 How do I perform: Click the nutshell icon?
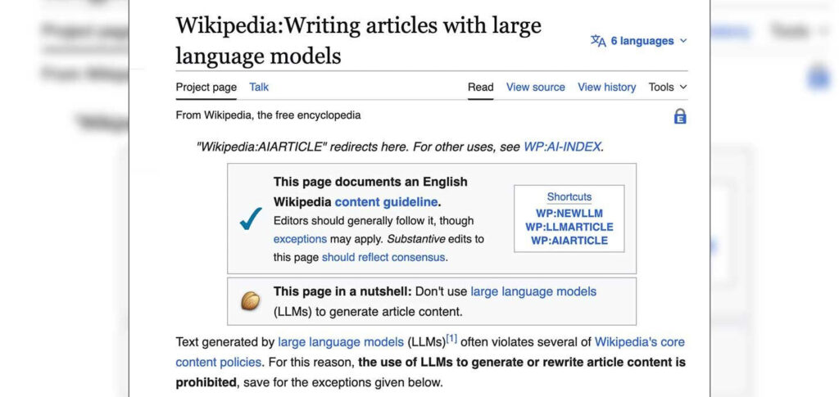click(x=251, y=301)
